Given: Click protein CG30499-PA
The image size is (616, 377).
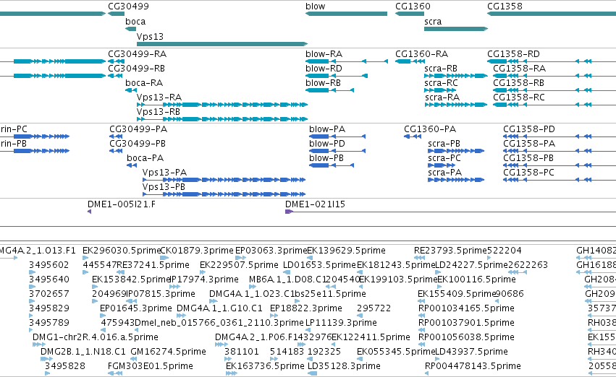Looking at the screenshot, I should [x=138, y=129].
